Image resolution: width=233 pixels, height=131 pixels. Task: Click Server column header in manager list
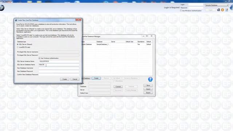click(x=113, y=42)
